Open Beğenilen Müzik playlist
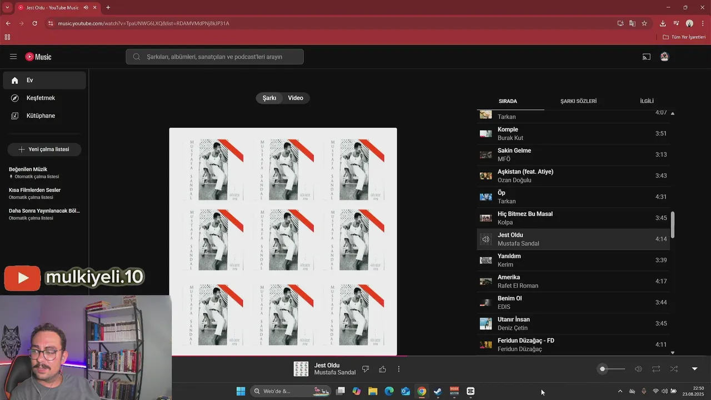The height and width of the screenshot is (400, 711). click(44, 172)
